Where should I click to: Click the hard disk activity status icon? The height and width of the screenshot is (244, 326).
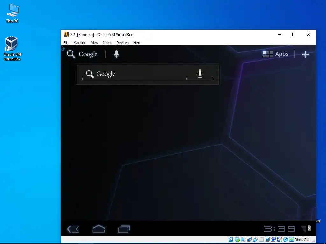tap(231, 240)
